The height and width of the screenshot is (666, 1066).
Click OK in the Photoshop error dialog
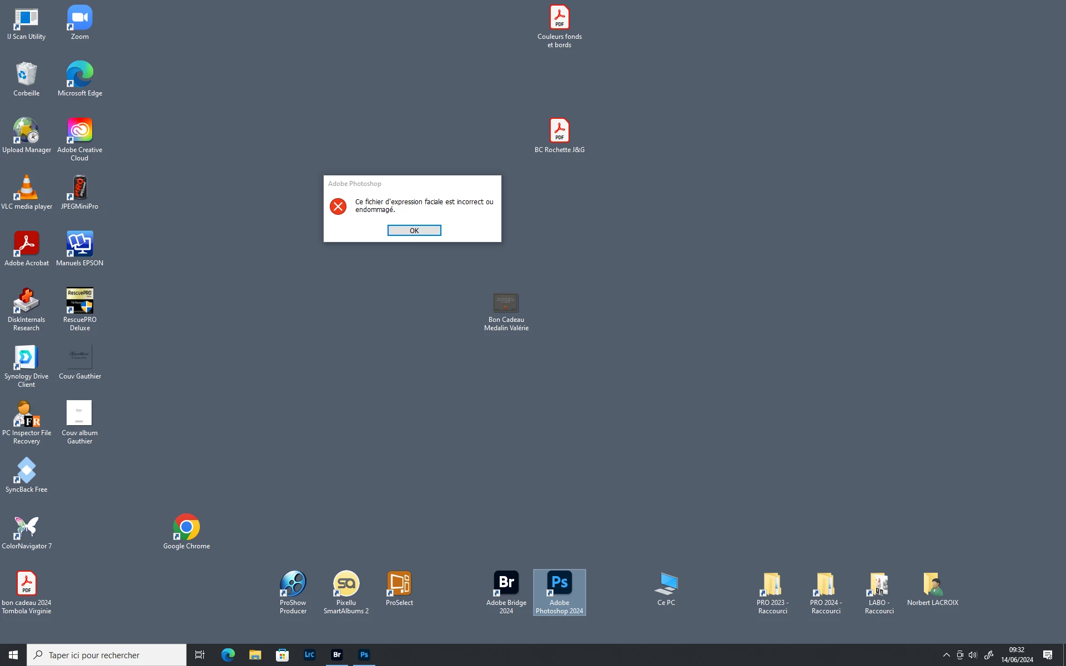414,230
